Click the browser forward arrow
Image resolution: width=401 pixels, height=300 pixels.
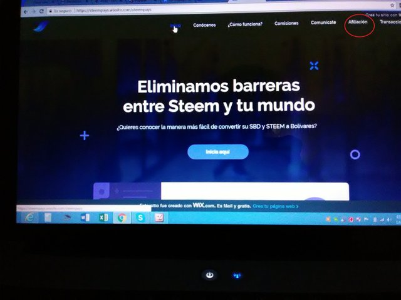pos(33,11)
